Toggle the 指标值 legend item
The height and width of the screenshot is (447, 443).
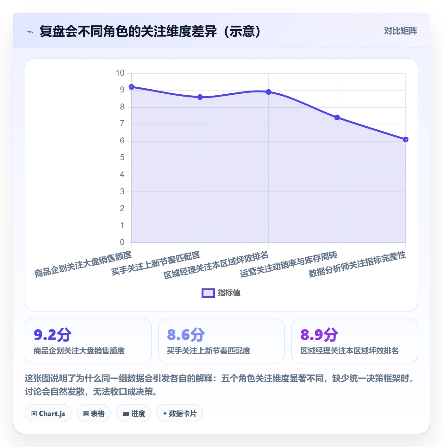tap(221, 293)
